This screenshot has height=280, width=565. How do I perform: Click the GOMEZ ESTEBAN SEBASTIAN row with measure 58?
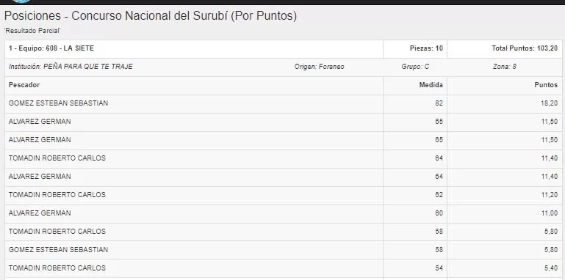coord(283,250)
